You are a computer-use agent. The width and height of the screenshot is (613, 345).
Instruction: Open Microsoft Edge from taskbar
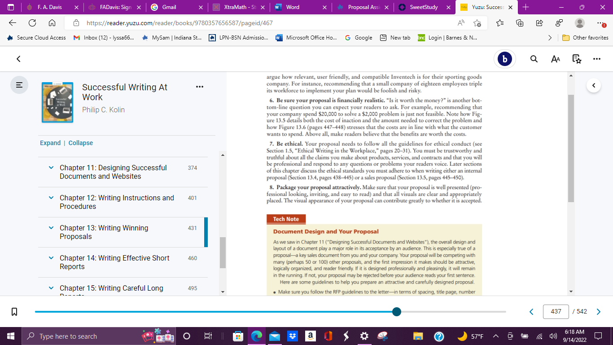pyautogui.click(x=256, y=336)
